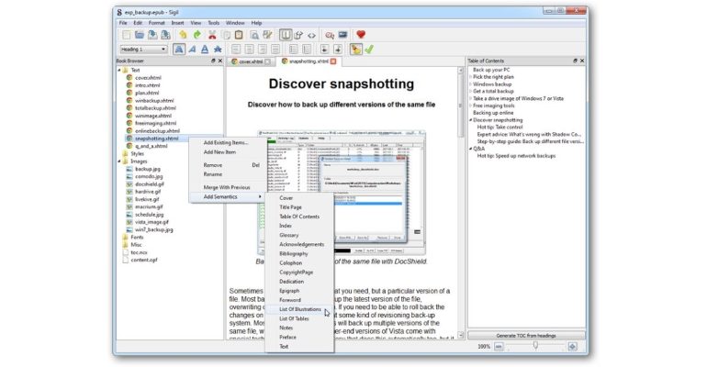707x367 pixels.
Task: Click the Redo green arrow icon
Action: pyautogui.click(x=196, y=35)
